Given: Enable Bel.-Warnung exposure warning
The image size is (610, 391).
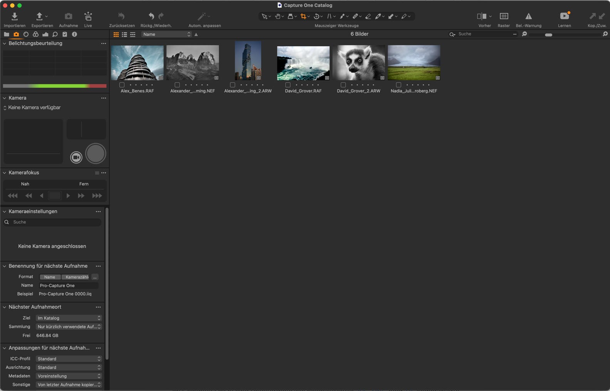Looking at the screenshot, I should [528, 17].
